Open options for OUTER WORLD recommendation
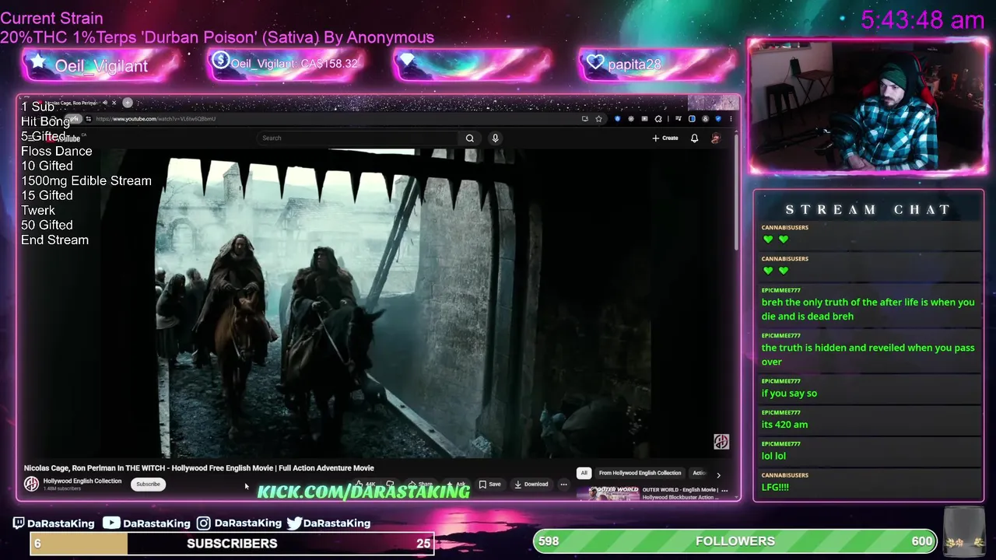996x560 pixels. [724, 491]
